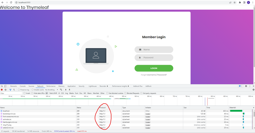Image resolution: width=255 pixels, height=133 pixels.
Task: Click the green LOGIN button
Action: coord(154,68)
